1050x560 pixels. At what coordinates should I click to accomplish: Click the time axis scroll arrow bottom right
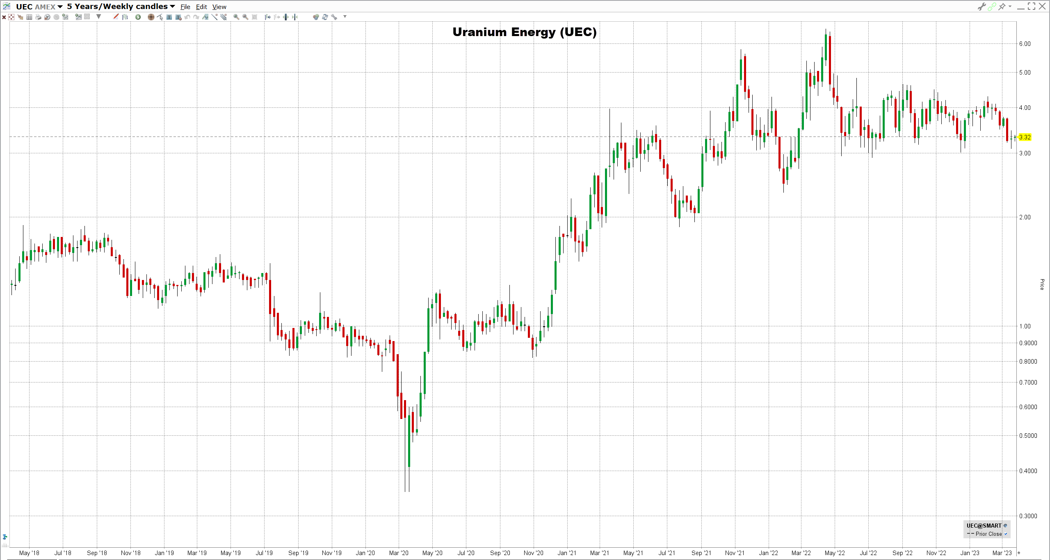(1018, 553)
